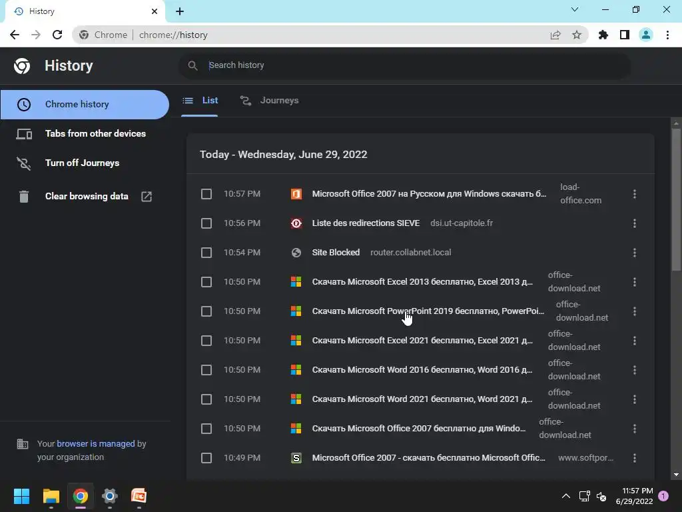Open the Extensions puzzle icon
The image size is (682, 512).
tap(603, 35)
